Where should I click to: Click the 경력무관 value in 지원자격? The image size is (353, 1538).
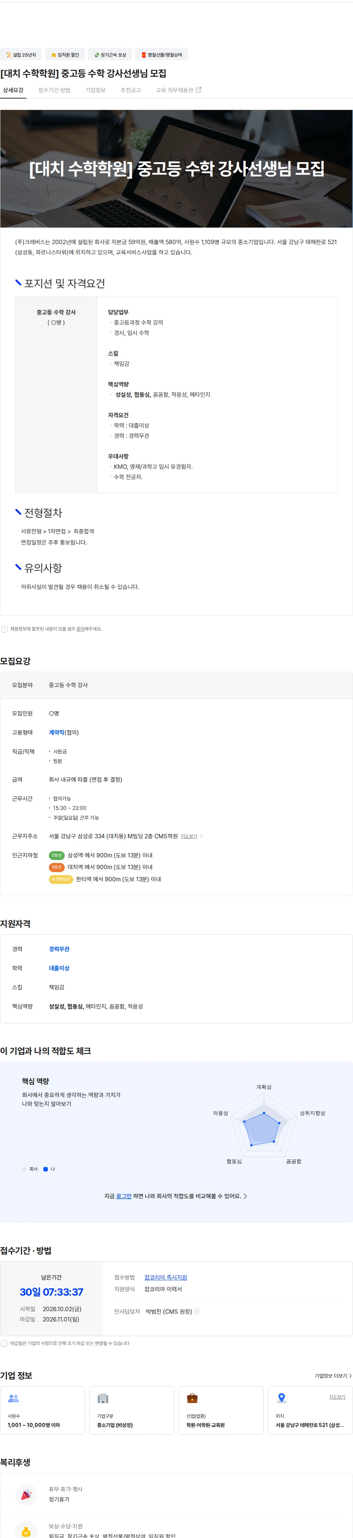tap(59, 949)
